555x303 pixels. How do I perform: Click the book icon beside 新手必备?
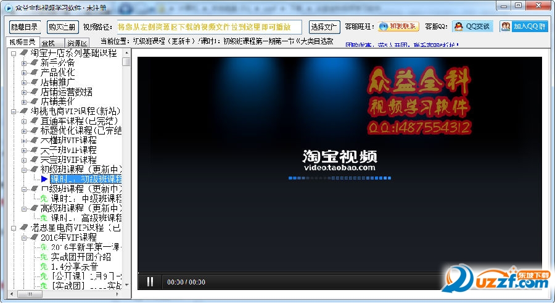[x=34, y=62]
